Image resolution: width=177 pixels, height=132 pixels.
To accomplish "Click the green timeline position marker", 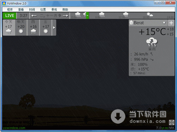I will coord(87,15).
